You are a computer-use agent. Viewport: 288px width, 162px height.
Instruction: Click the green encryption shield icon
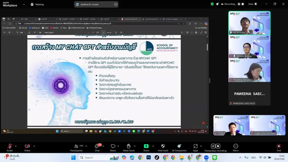coord(212,4)
